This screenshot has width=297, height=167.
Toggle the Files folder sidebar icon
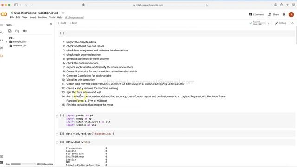pos(2,56)
